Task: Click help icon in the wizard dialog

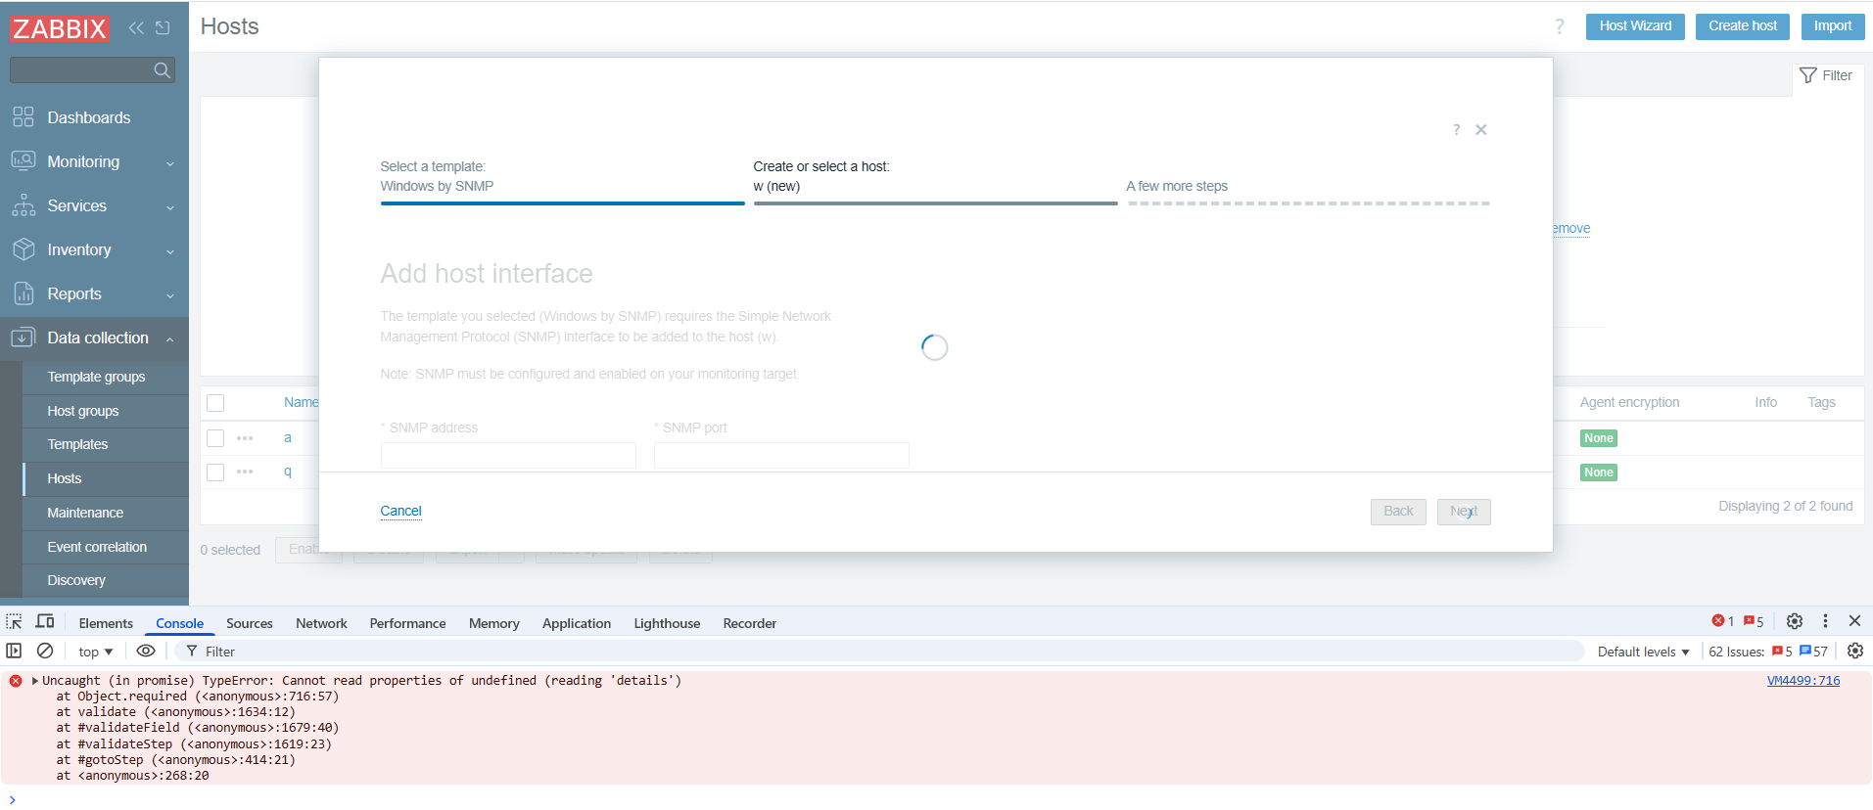Action: [1456, 130]
